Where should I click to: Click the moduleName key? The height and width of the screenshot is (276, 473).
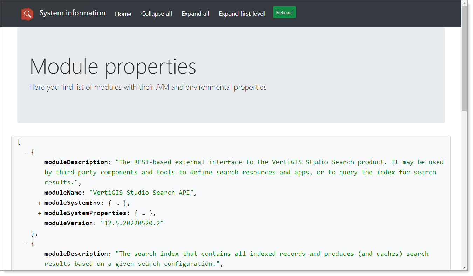pyautogui.click(x=63, y=193)
